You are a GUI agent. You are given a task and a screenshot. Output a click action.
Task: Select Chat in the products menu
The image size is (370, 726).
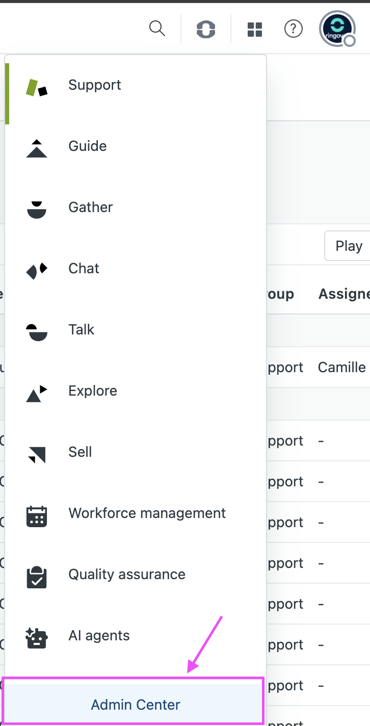point(136,269)
